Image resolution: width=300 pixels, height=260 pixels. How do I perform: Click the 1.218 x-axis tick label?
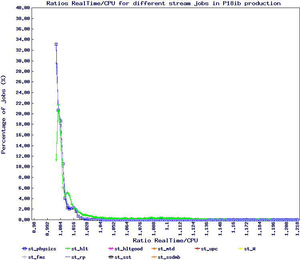(x=297, y=229)
